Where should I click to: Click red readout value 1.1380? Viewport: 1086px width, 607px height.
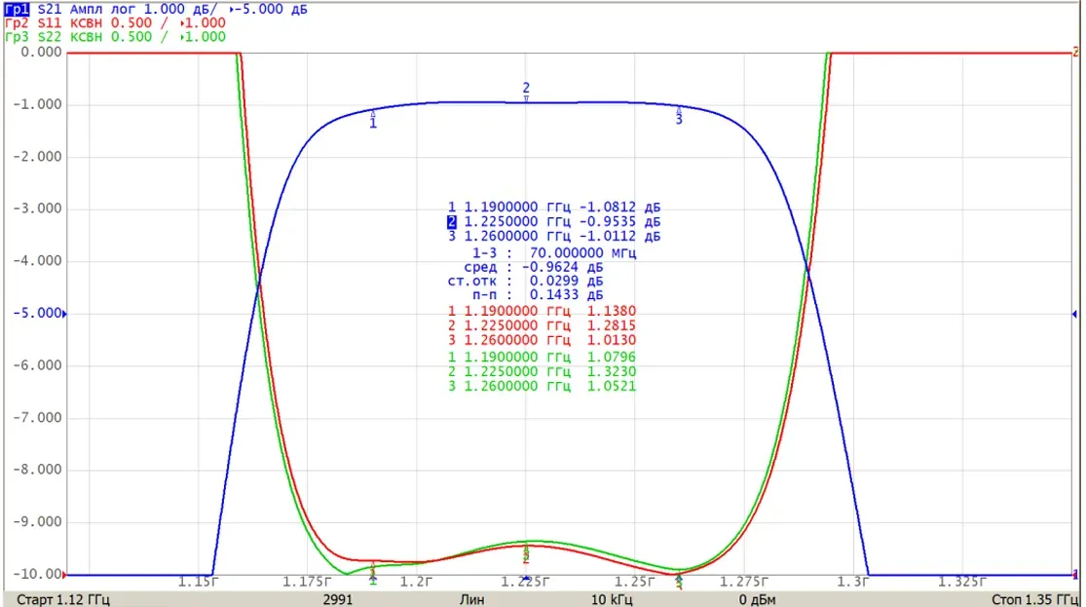point(612,311)
